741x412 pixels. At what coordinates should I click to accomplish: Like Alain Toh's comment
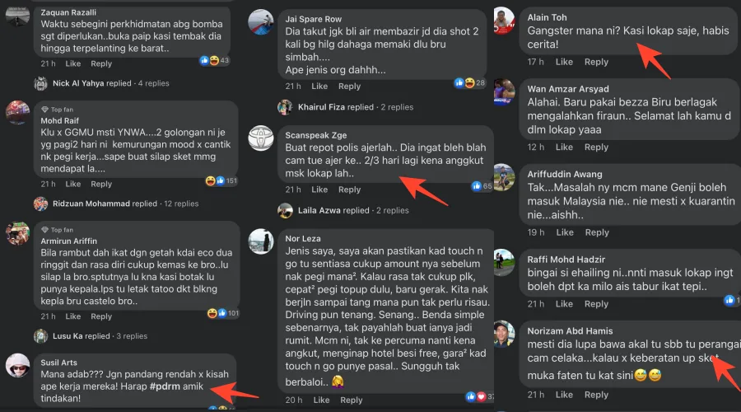coord(564,62)
